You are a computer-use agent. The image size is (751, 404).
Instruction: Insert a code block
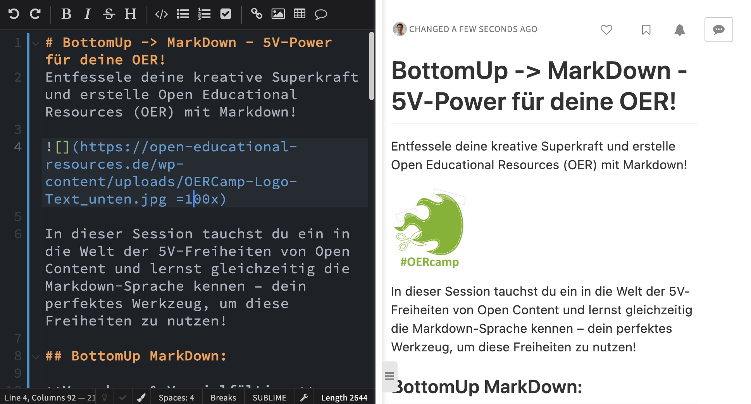click(x=161, y=14)
